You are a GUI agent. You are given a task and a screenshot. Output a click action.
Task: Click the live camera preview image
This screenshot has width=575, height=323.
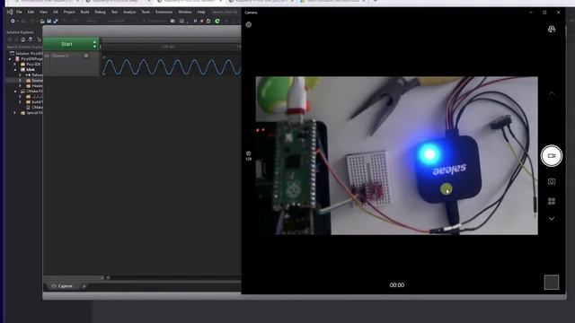397,155
